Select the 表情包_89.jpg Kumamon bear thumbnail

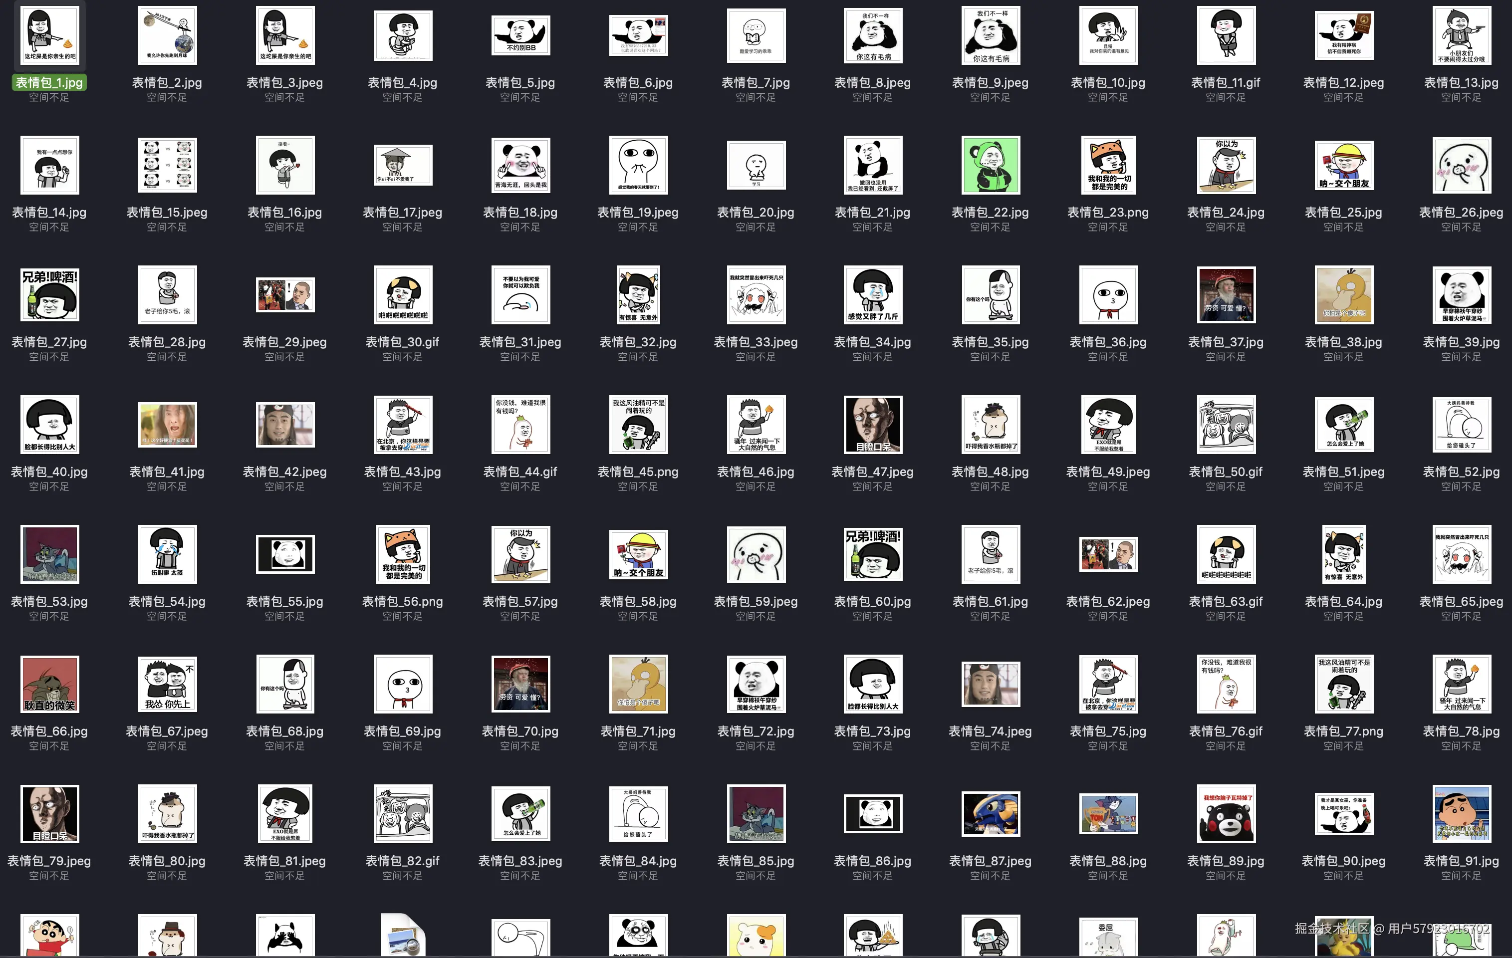[x=1226, y=814]
